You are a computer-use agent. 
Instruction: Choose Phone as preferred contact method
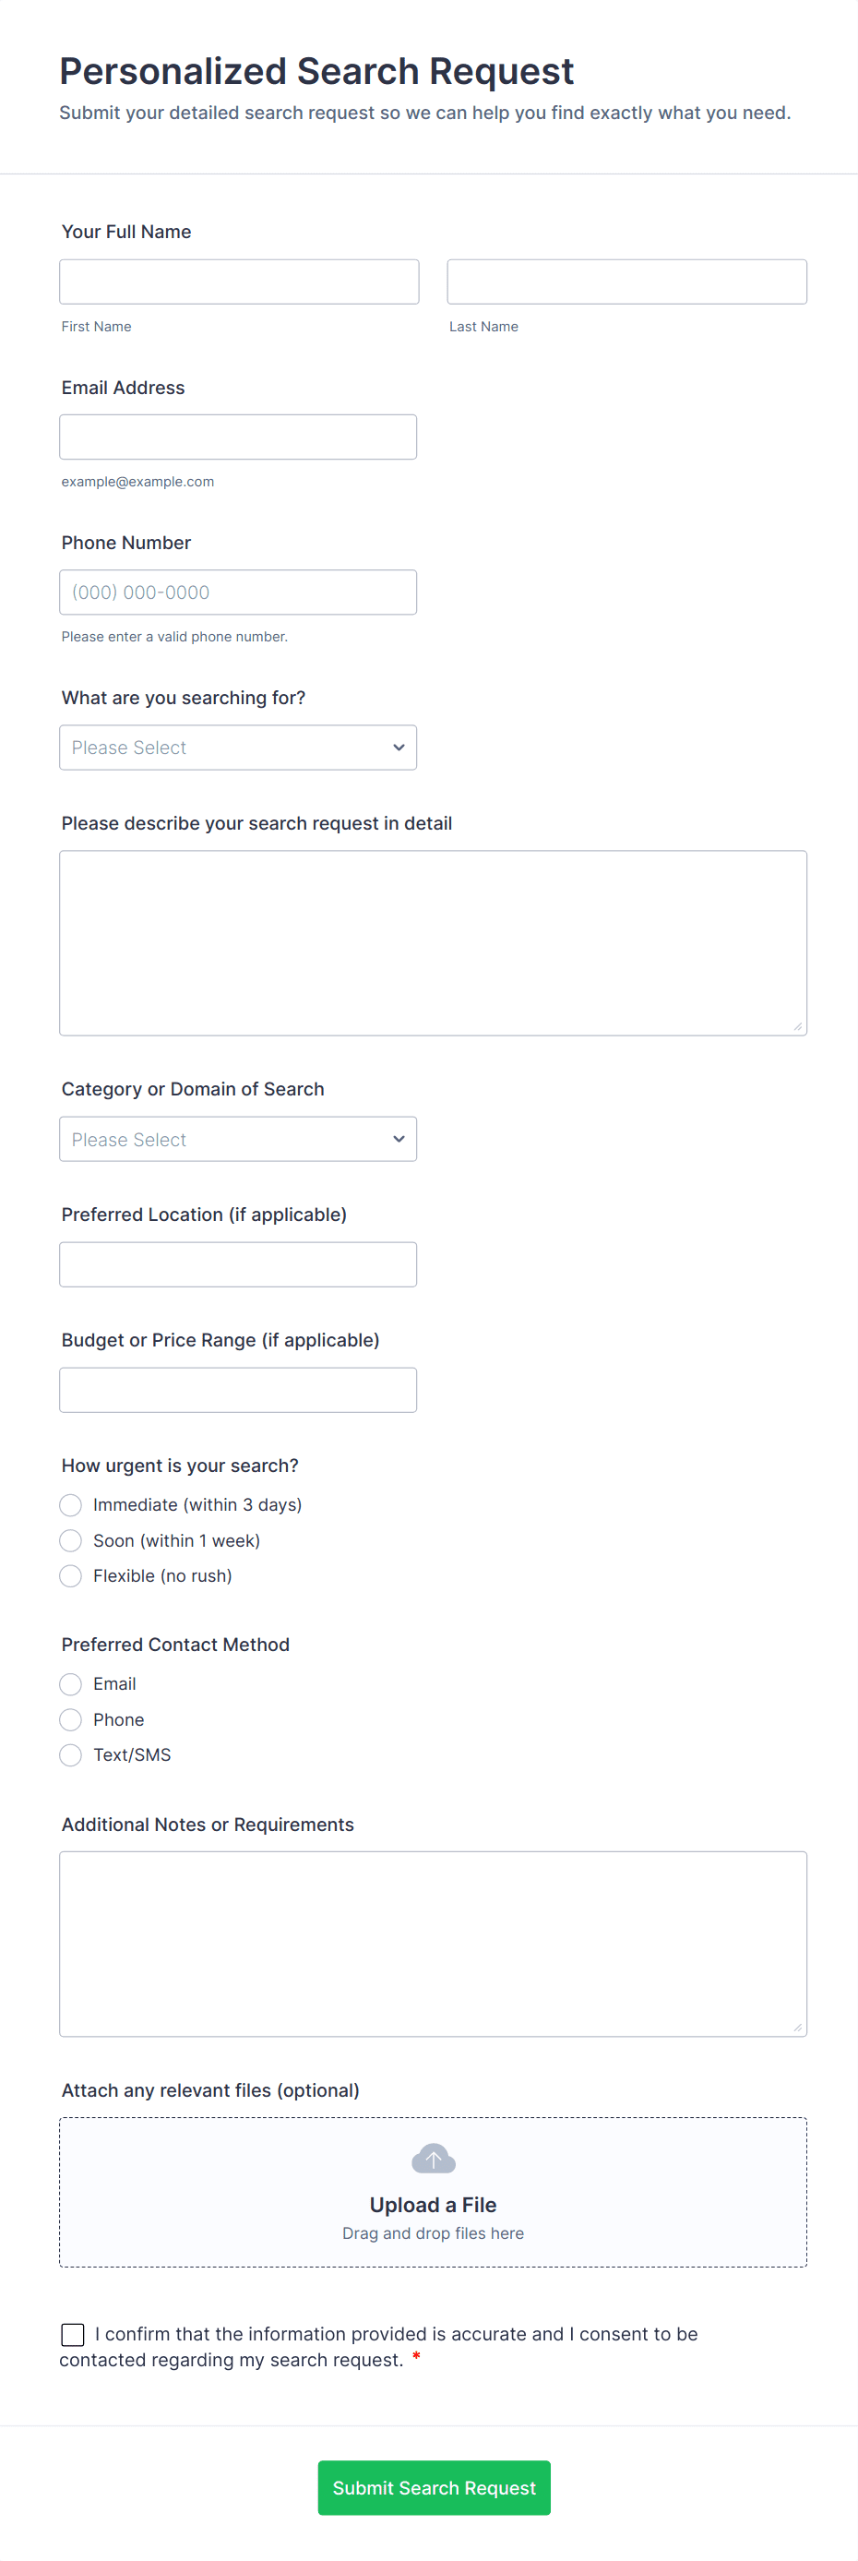click(71, 1719)
